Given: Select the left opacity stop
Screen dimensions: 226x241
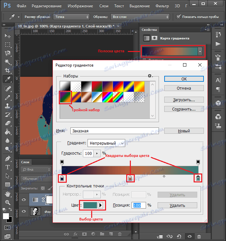Looking at the screenshot, I should click(62, 162).
